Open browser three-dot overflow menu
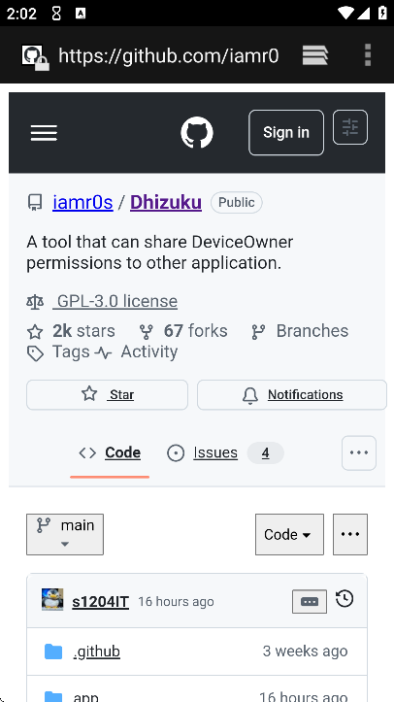This screenshot has width=394, height=702. tap(368, 55)
